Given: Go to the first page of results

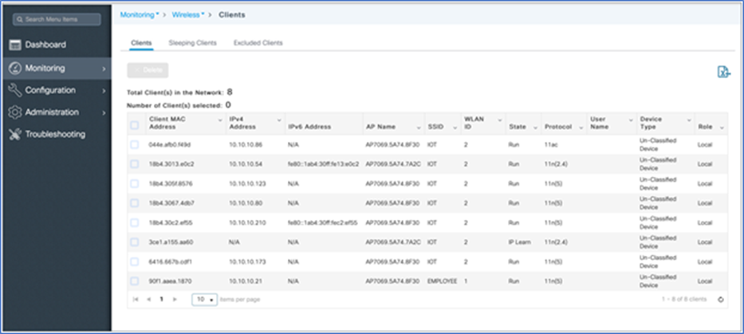Looking at the screenshot, I should tap(136, 300).
